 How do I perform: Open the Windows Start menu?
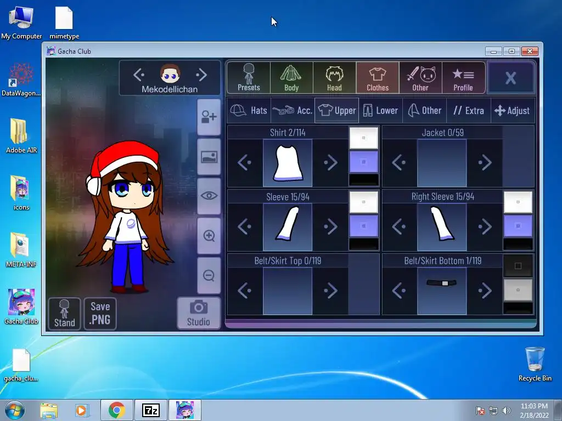click(15, 410)
